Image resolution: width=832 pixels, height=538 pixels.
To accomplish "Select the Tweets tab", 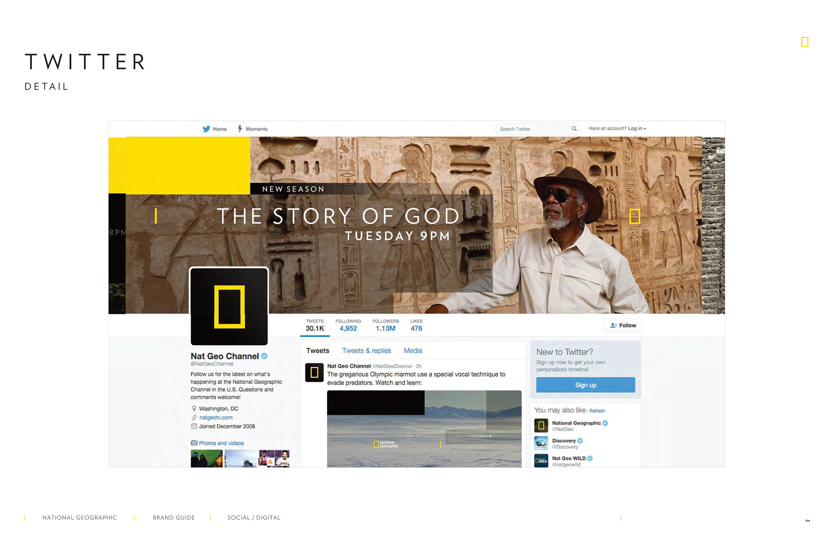I will pos(318,351).
